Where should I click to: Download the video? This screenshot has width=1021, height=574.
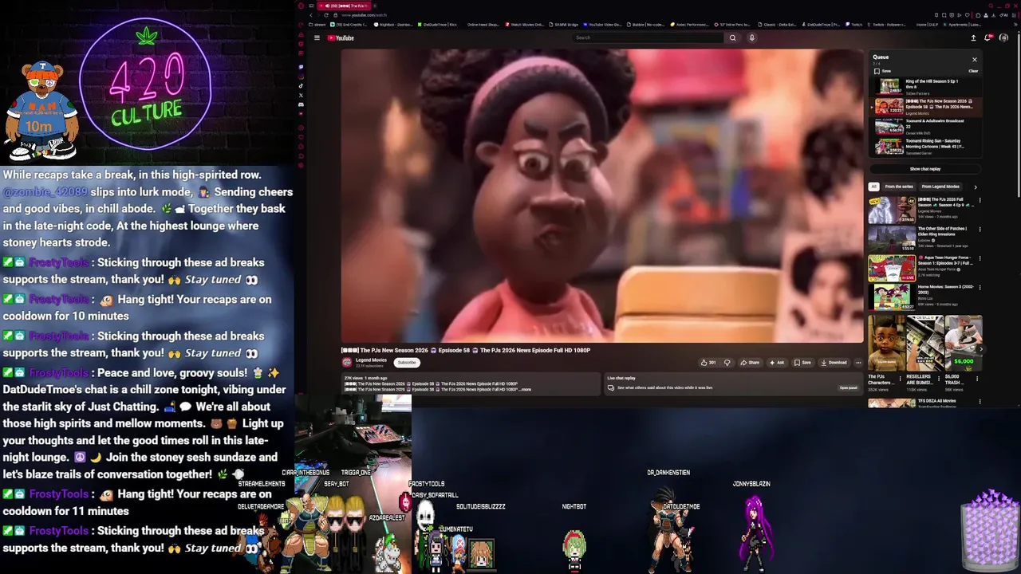[834, 363]
